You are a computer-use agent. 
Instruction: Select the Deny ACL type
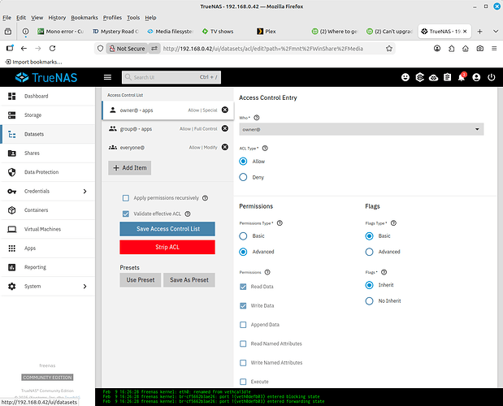tap(243, 177)
